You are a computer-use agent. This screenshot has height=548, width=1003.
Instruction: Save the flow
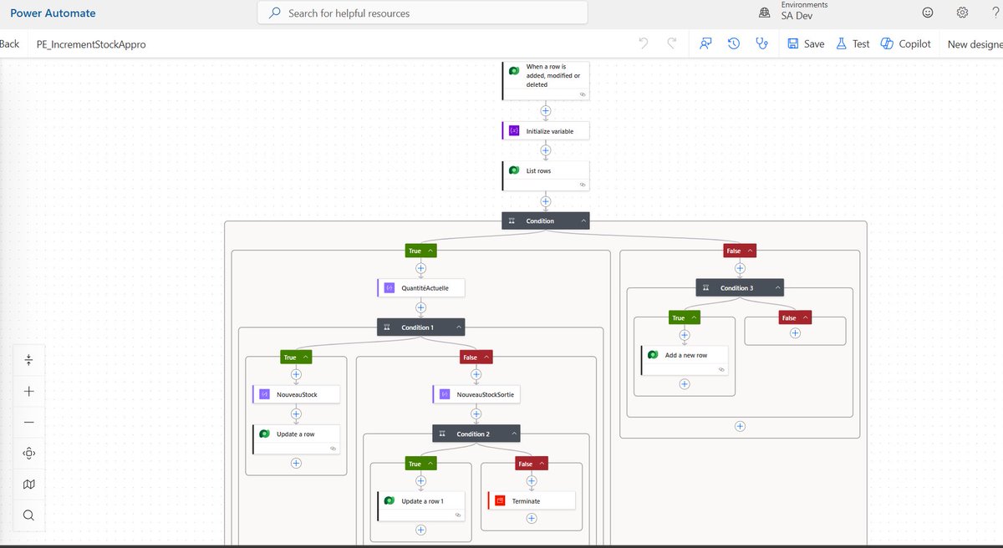(806, 43)
